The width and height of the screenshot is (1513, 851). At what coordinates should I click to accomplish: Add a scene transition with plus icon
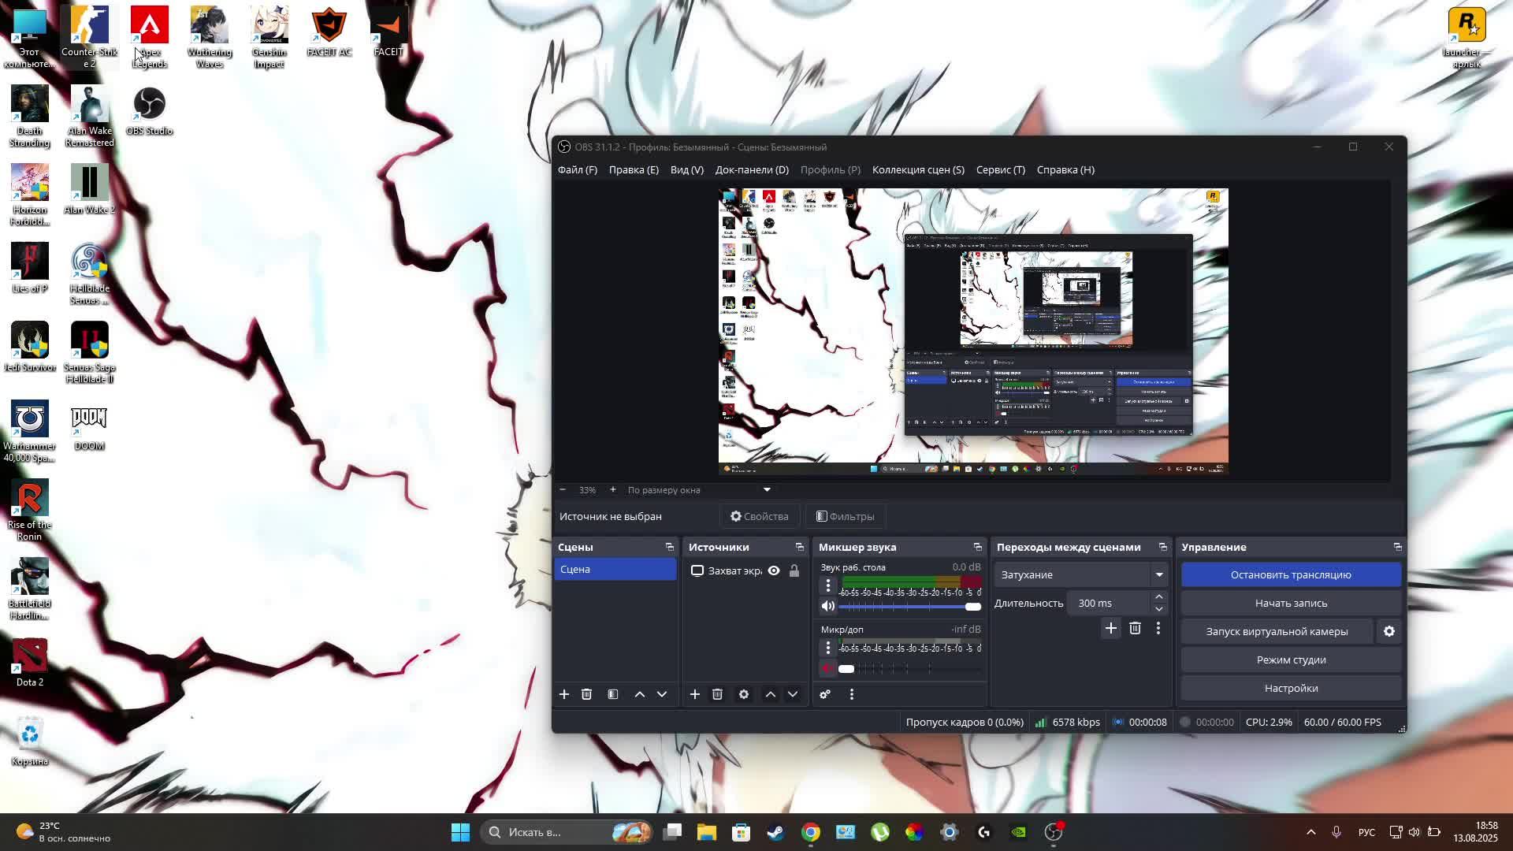click(1110, 628)
